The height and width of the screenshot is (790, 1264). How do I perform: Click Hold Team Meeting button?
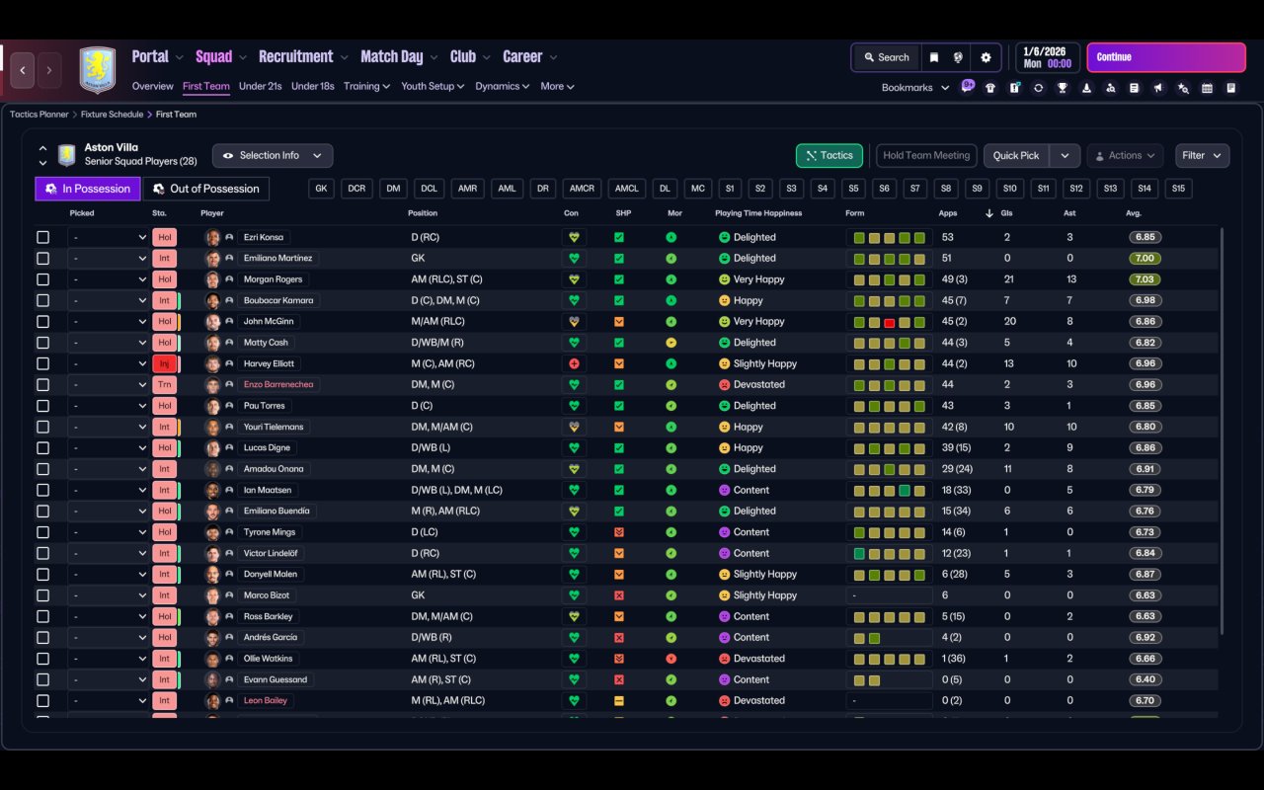(x=926, y=156)
